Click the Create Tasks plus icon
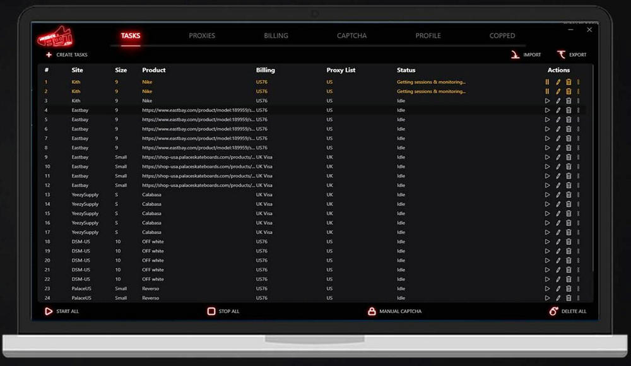Screen dimensions: 631x366 pyautogui.click(x=49, y=55)
